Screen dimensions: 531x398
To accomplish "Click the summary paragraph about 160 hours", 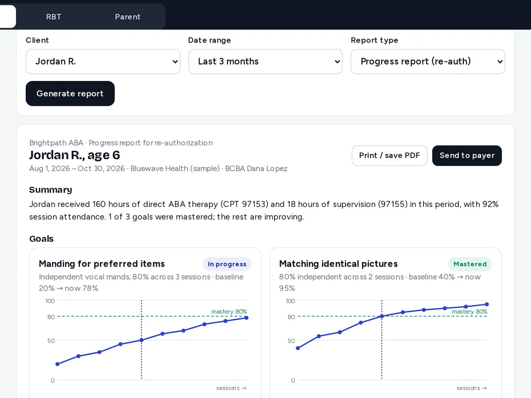I will 264,210.
